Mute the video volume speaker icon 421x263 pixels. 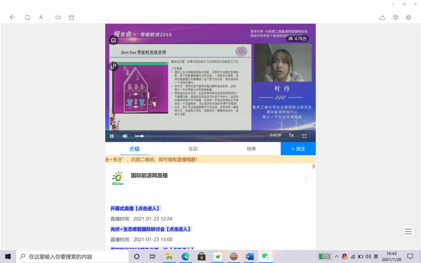pos(125,136)
